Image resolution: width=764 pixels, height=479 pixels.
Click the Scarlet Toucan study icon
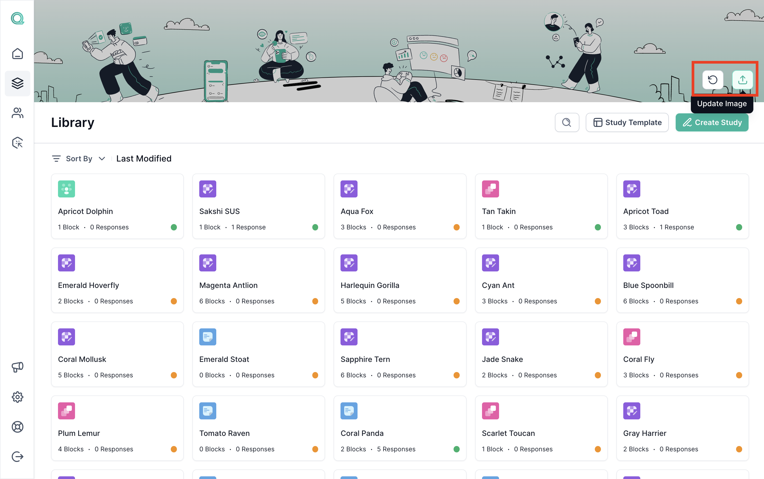pyautogui.click(x=491, y=411)
